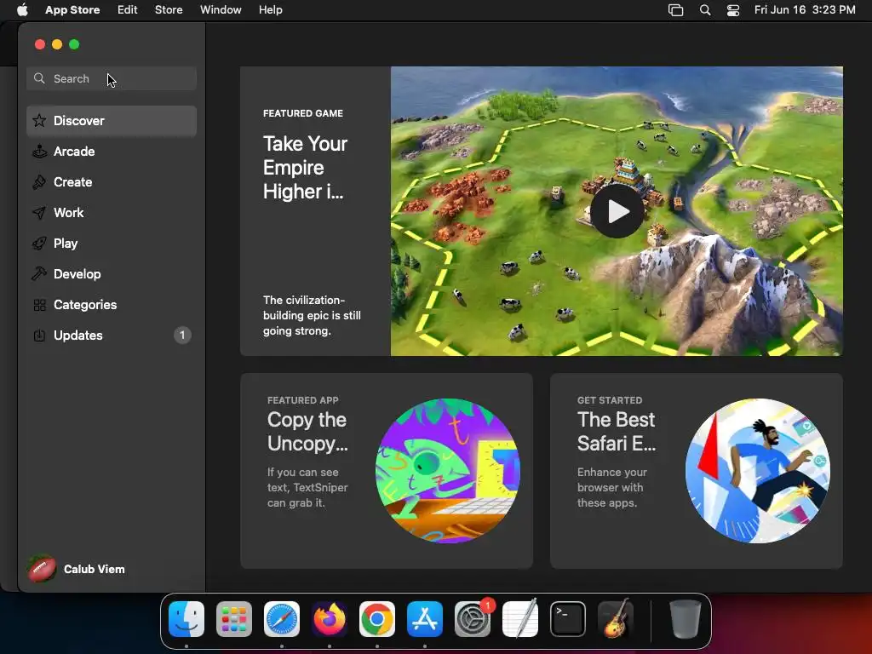This screenshot has width=872, height=654.
Task: Click "Enhance your browser with these apps."
Action: [611, 487]
